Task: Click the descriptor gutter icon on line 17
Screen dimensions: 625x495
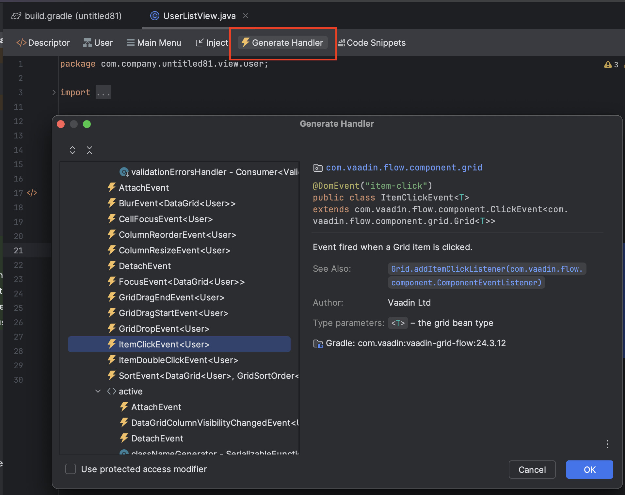Action: [x=32, y=193]
